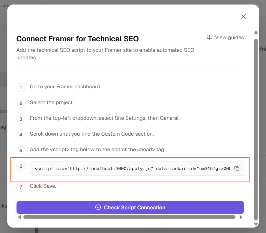Click the vertical scrollbar down arrow
Screen dimensions: 266x233
[x=256, y=224]
